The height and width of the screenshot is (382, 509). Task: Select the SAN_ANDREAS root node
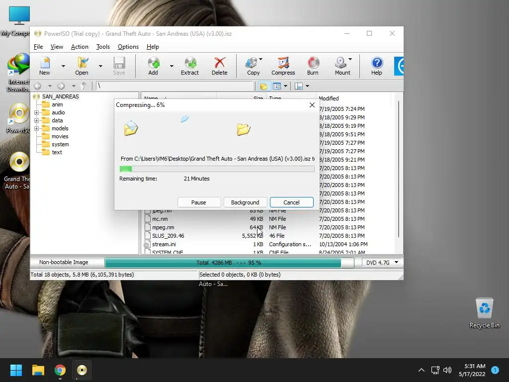[60, 96]
